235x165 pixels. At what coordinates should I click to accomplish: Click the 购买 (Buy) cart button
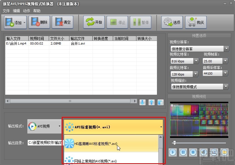(196, 22)
